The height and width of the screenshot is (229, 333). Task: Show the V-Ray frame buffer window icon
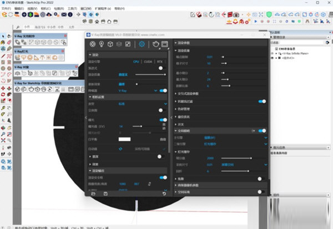(165, 44)
